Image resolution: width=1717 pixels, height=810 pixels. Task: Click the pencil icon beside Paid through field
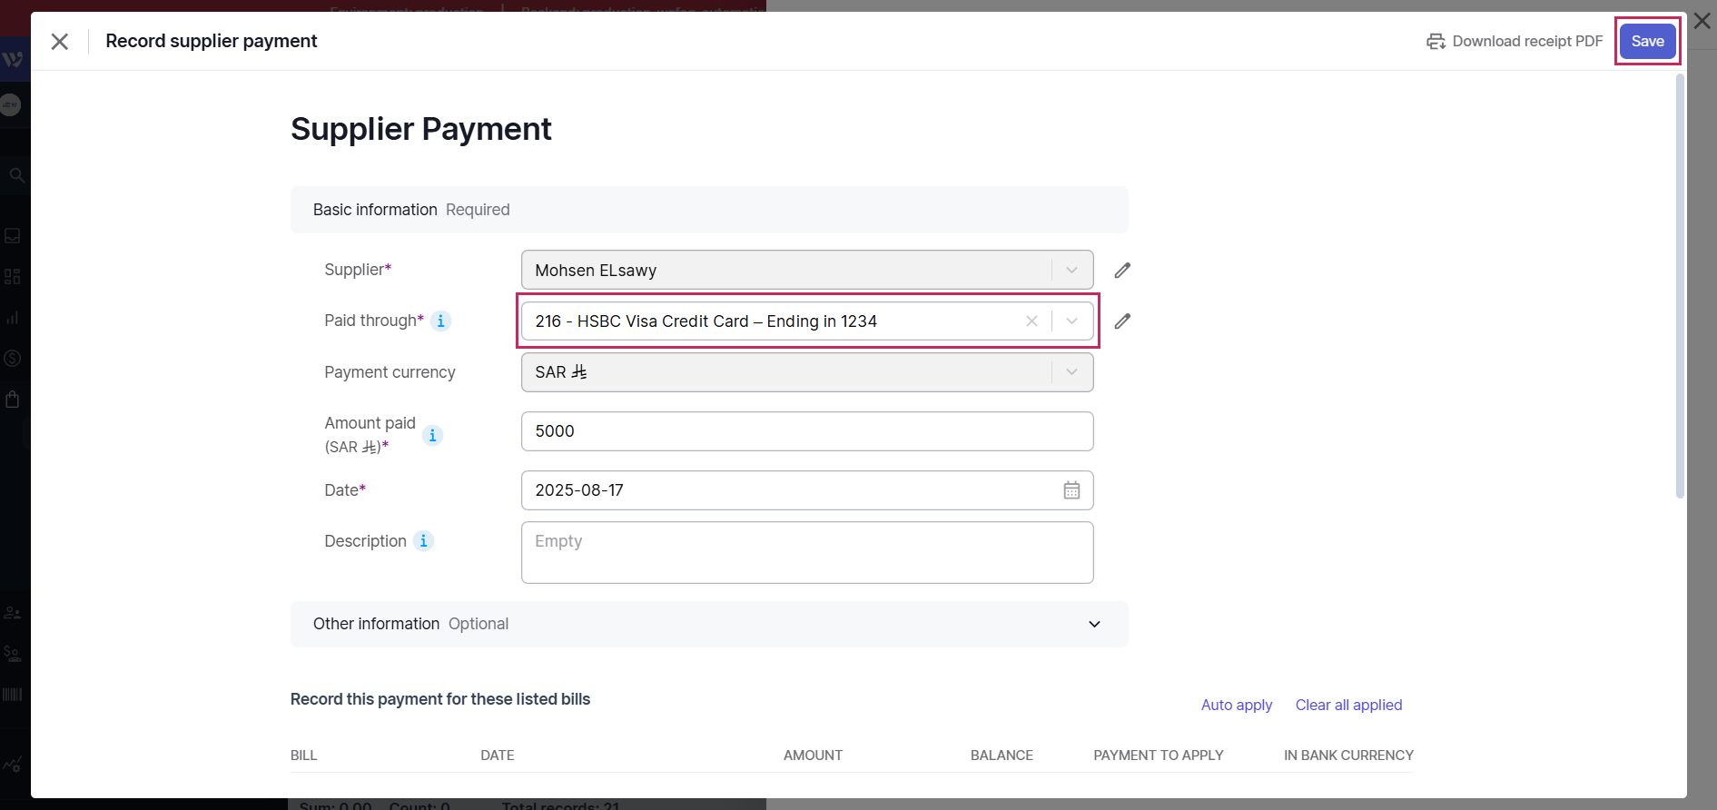[x=1122, y=321]
